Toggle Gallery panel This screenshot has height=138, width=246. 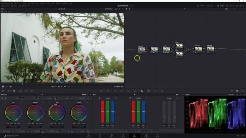[x=5, y=6]
